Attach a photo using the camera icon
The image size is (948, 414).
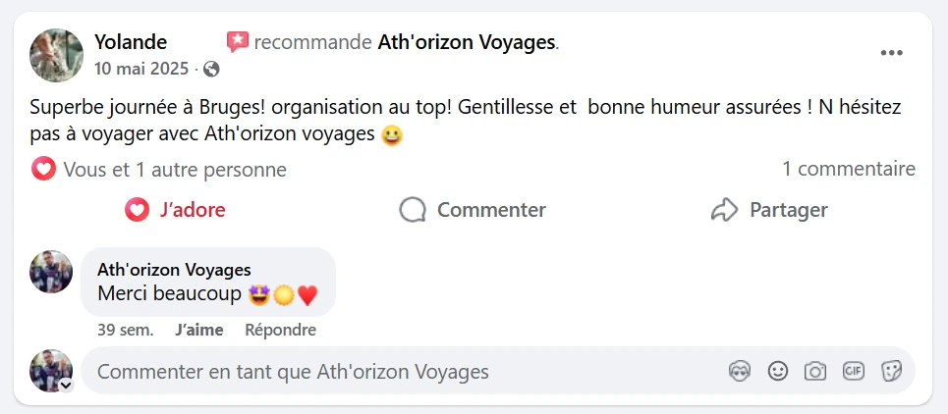pyautogui.click(x=815, y=371)
